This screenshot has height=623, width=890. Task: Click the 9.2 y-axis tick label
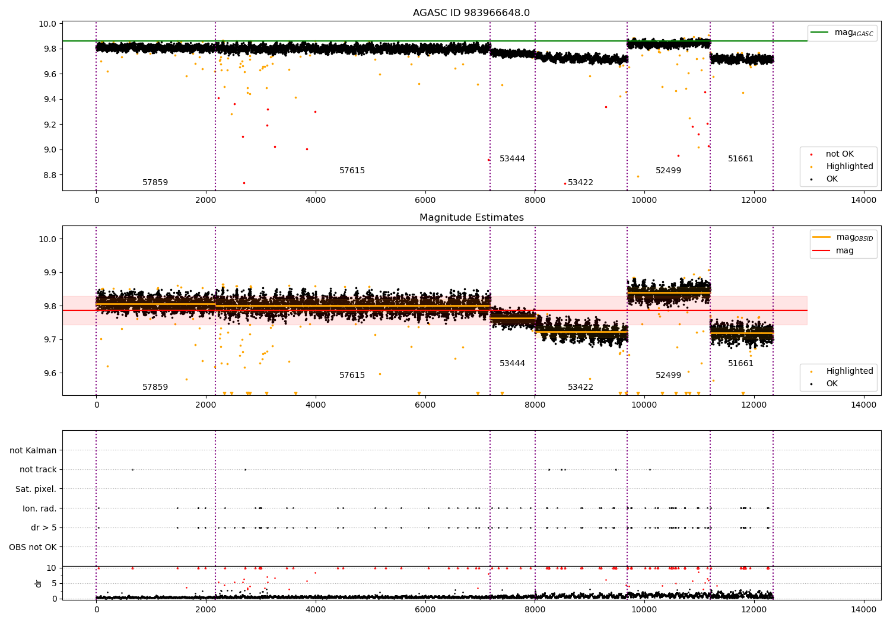(x=50, y=125)
